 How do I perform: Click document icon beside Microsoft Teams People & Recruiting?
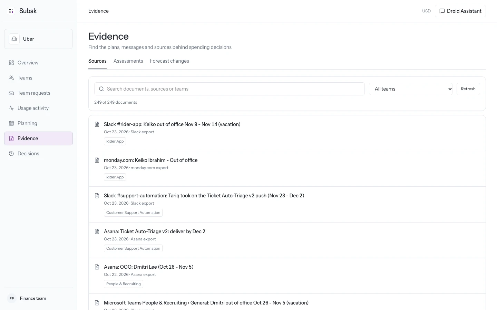[x=97, y=303]
